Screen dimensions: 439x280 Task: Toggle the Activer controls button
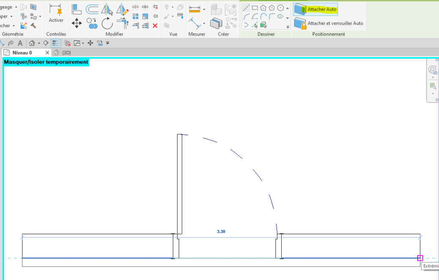tap(56, 13)
